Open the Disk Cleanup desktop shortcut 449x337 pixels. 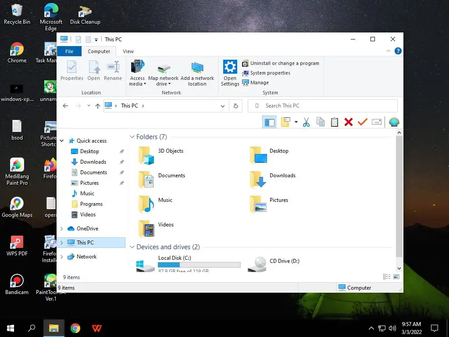(x=85, y=15)
